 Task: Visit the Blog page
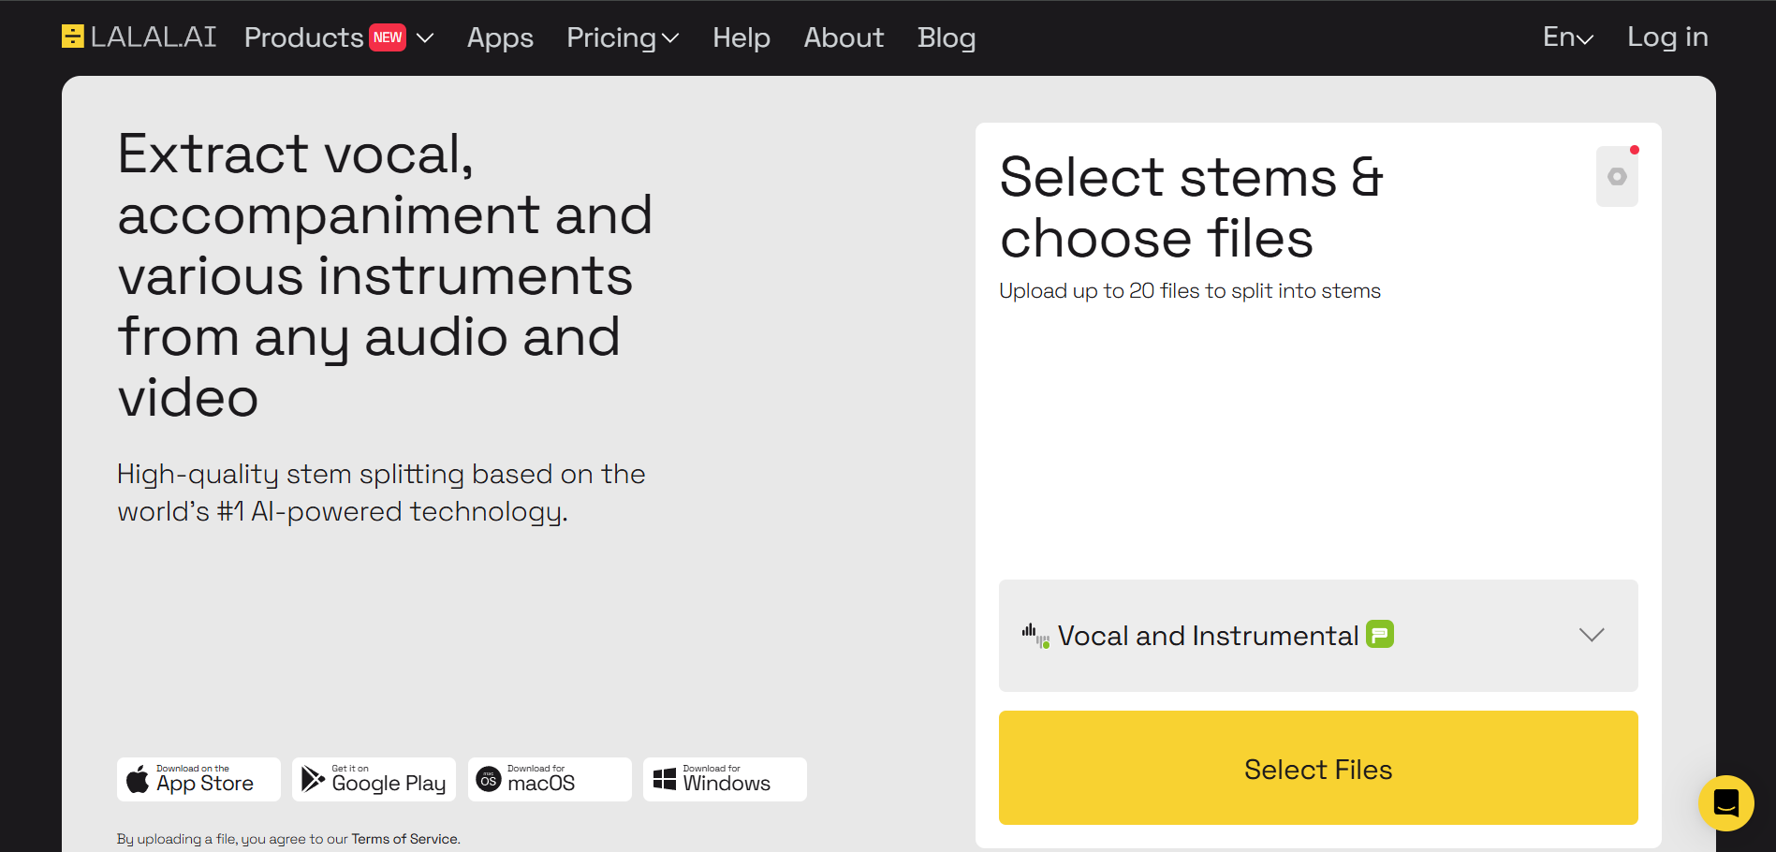947,37
